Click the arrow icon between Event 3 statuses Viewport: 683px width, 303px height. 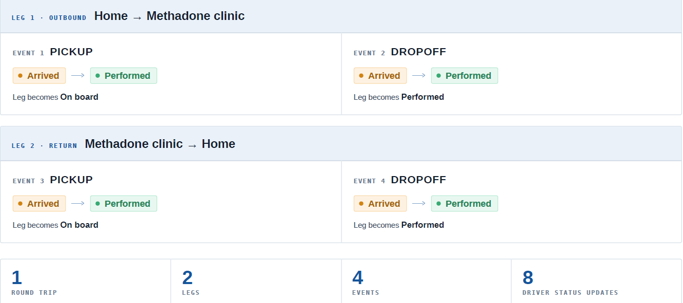point(78,204)
